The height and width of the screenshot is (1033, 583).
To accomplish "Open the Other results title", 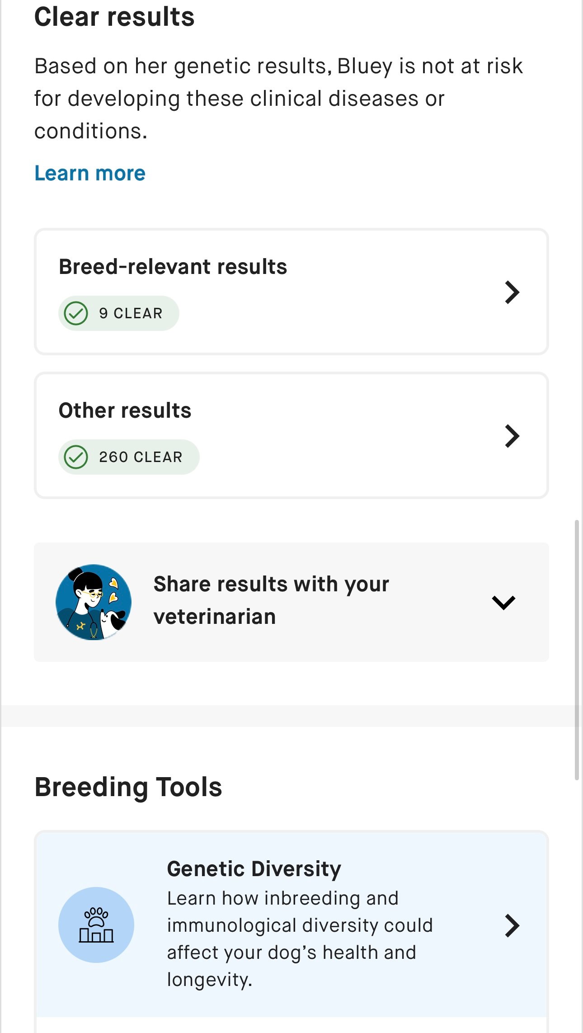I will coord(125,410).
